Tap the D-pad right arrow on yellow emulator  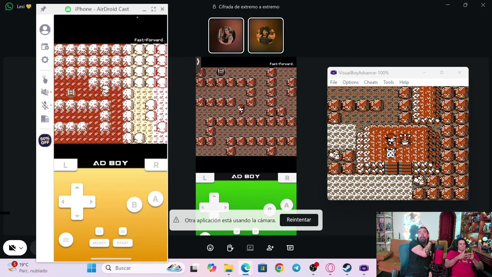point(91,202)
